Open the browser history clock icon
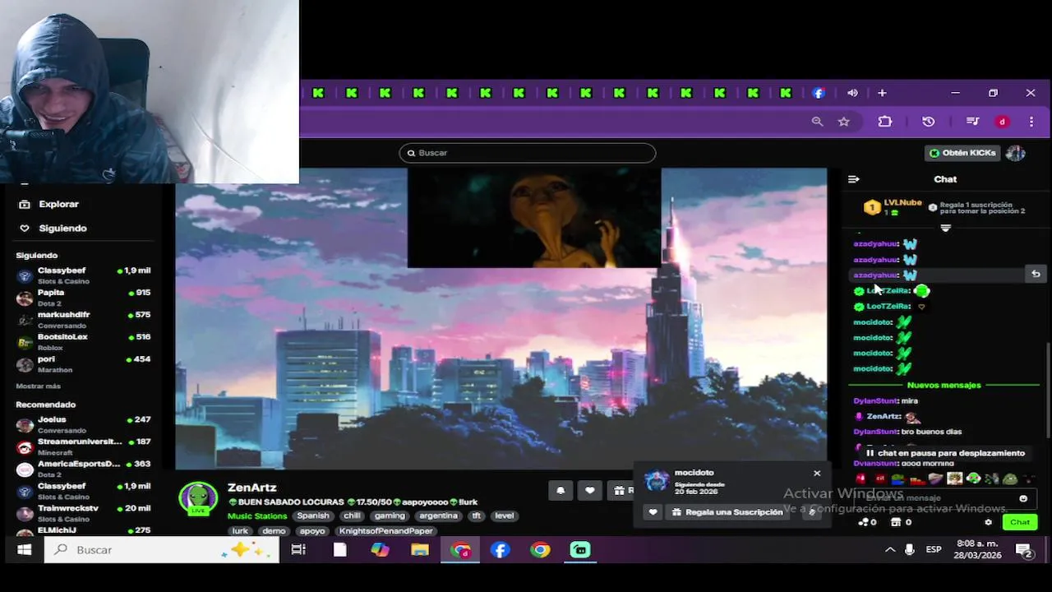The image size is (1052, 592). point(929,122)
